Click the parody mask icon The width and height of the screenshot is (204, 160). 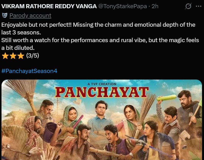(x=5, y=15)
